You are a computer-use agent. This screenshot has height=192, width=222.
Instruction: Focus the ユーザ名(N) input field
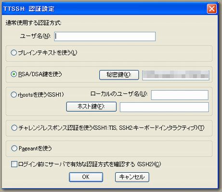coord(105,36)
